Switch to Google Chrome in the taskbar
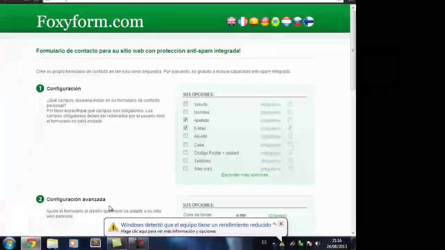Viewport: 445px width, 250px height. 31,243
